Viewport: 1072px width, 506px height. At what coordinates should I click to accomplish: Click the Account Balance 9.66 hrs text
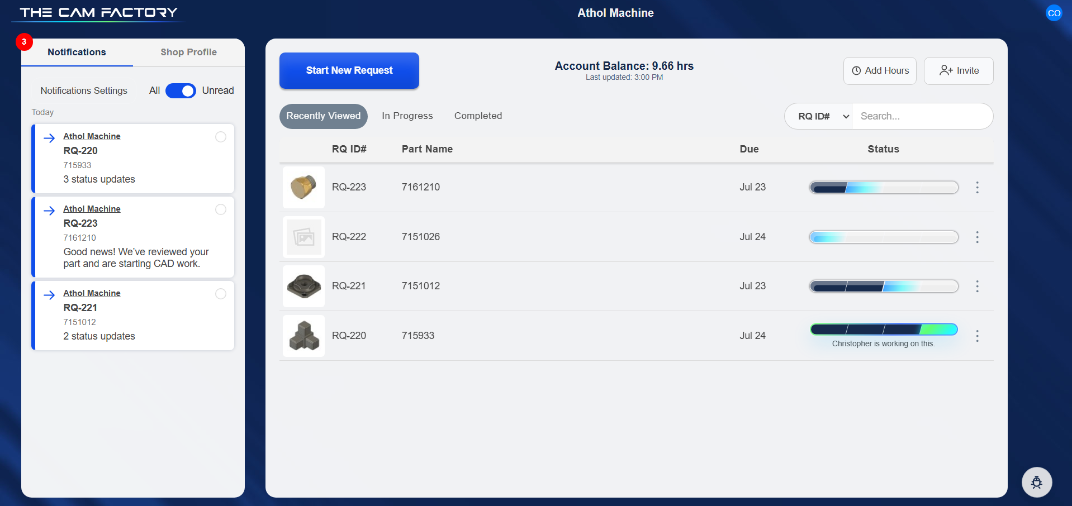pyautogui.click(x=624, y=66)
